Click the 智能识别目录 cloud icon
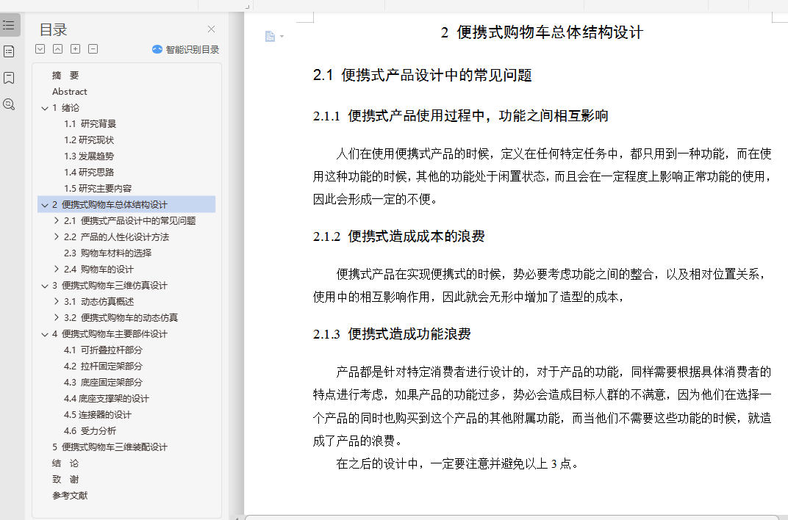Viewport: 788px width, 520px height. 157,49
